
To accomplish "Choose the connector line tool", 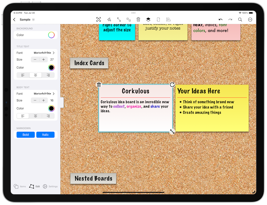I will click(119, 19).
